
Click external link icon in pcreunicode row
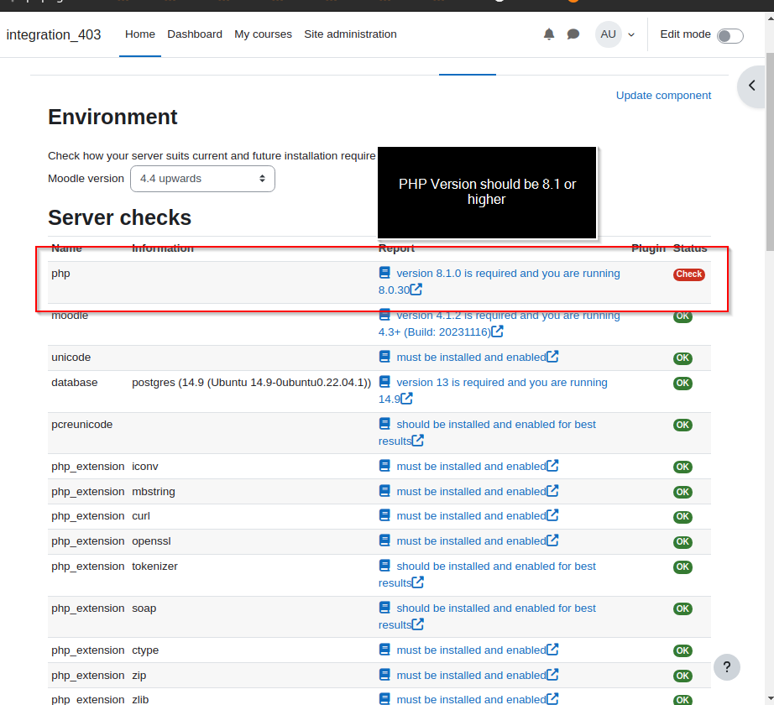[417, 440]
